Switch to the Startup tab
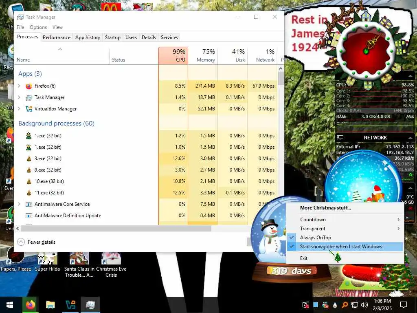417x313 pixels. pos(113,37)
